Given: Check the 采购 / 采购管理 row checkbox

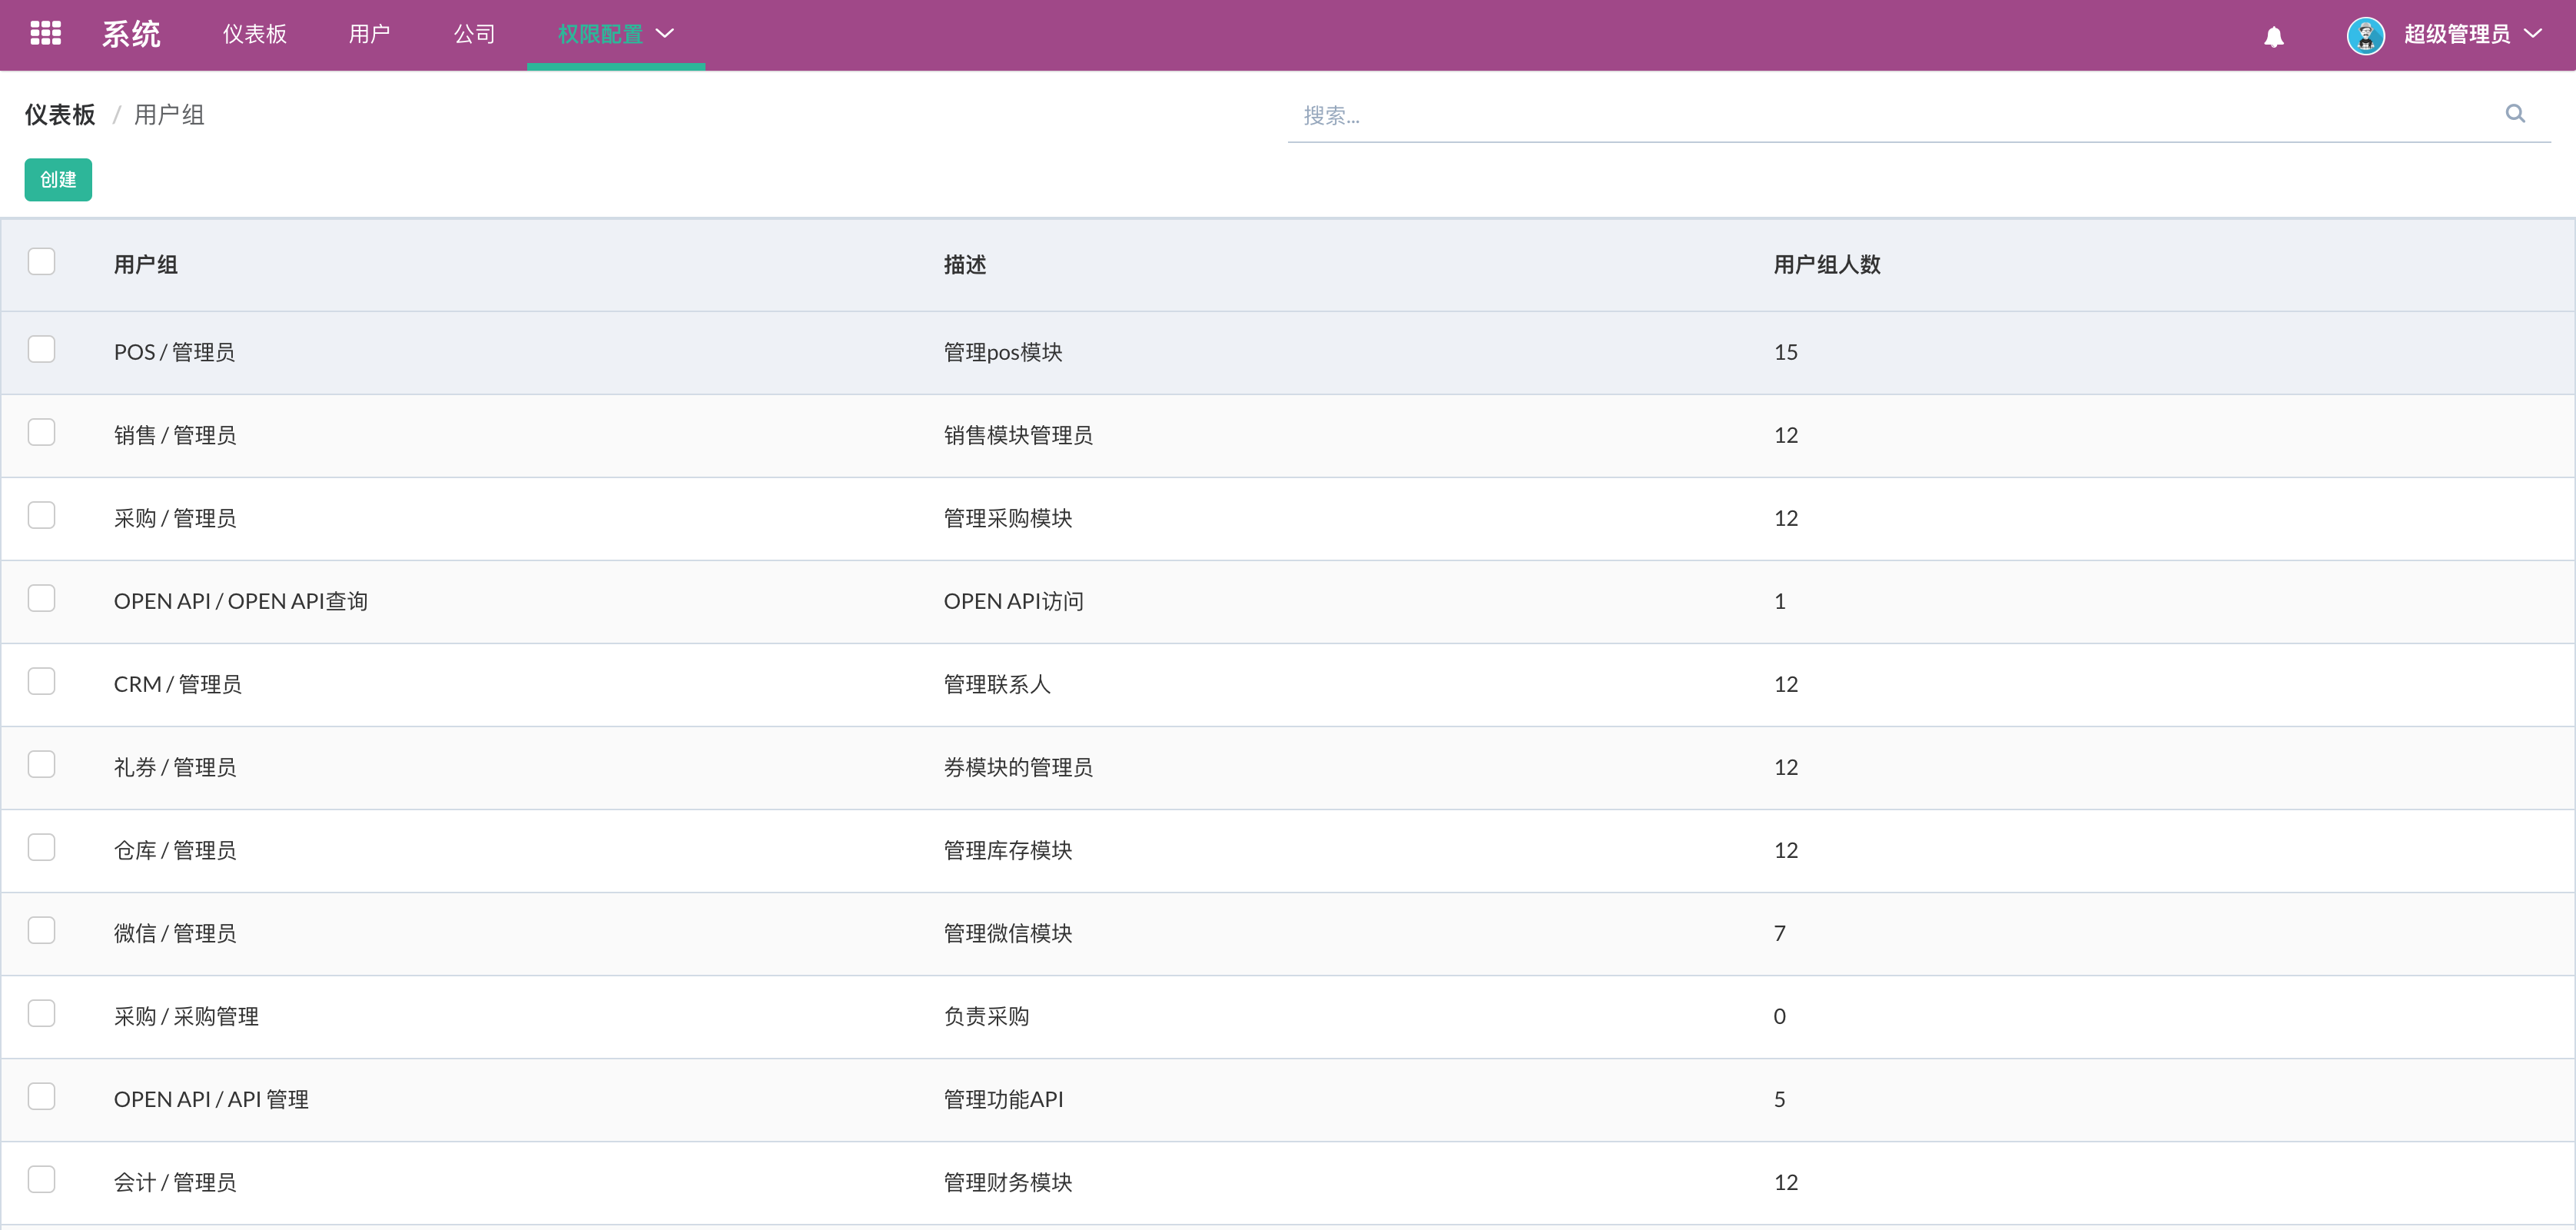Looking at the screenshot, I should point(41,1014).
